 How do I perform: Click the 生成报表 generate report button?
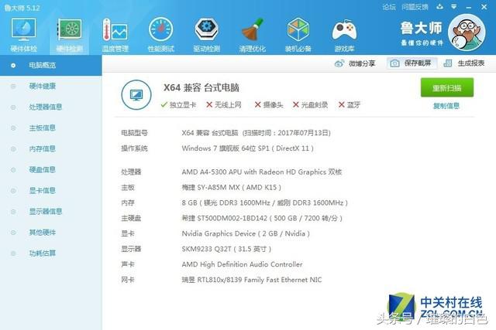(x=464, y=63)
